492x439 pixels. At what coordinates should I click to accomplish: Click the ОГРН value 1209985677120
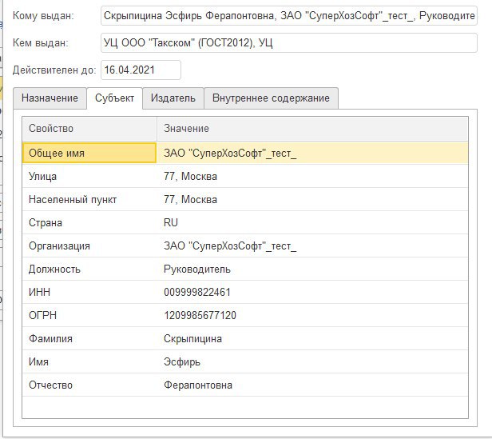(x=200, y=316)
